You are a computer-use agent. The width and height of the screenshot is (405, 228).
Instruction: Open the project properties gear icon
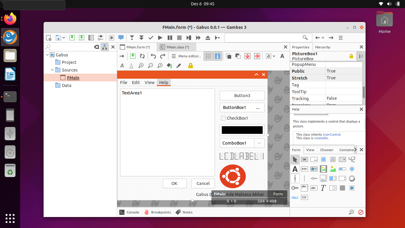coord(111,38)
